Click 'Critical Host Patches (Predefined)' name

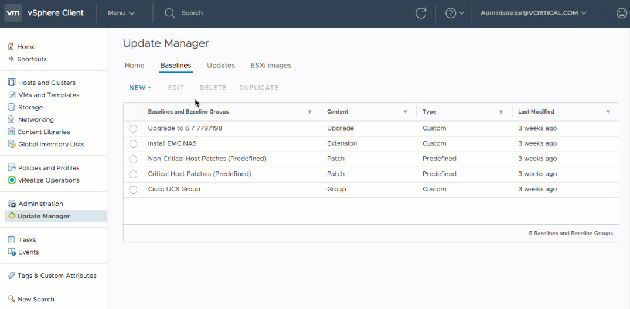[x=199, y=174]
